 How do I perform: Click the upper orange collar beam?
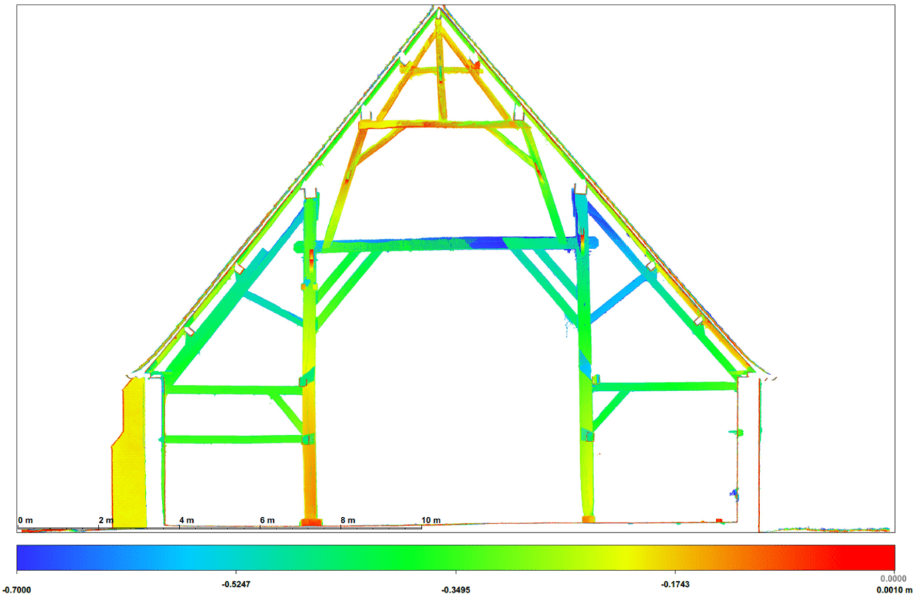(439, 69)
